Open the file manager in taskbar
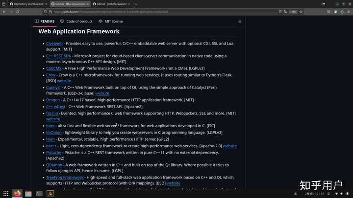 click(28, 194)
